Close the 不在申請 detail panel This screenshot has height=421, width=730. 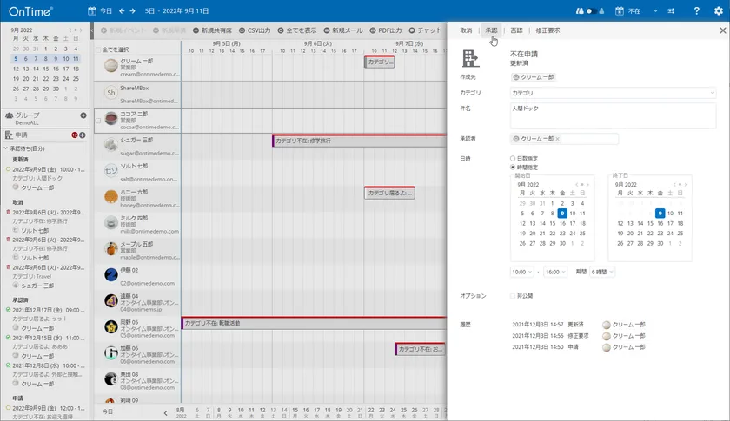click(722, 30)
